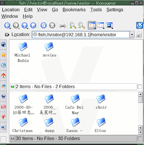Click the KDE gear animation logo

coord(140,25)
